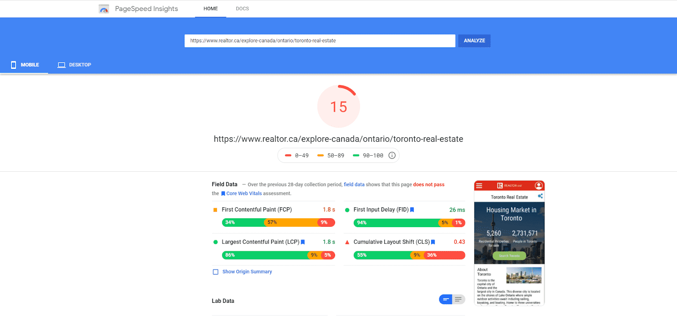677x316 pixels.
Task: Click the bookmark icon beside Largest Contentful Paint
Action: [303, 242]
